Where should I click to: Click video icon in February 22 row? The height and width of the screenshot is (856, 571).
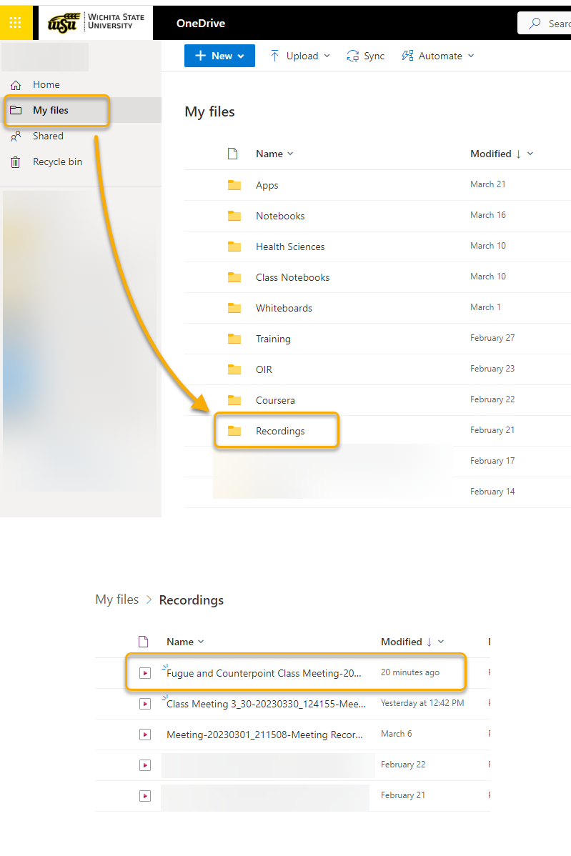coord(145,765)
